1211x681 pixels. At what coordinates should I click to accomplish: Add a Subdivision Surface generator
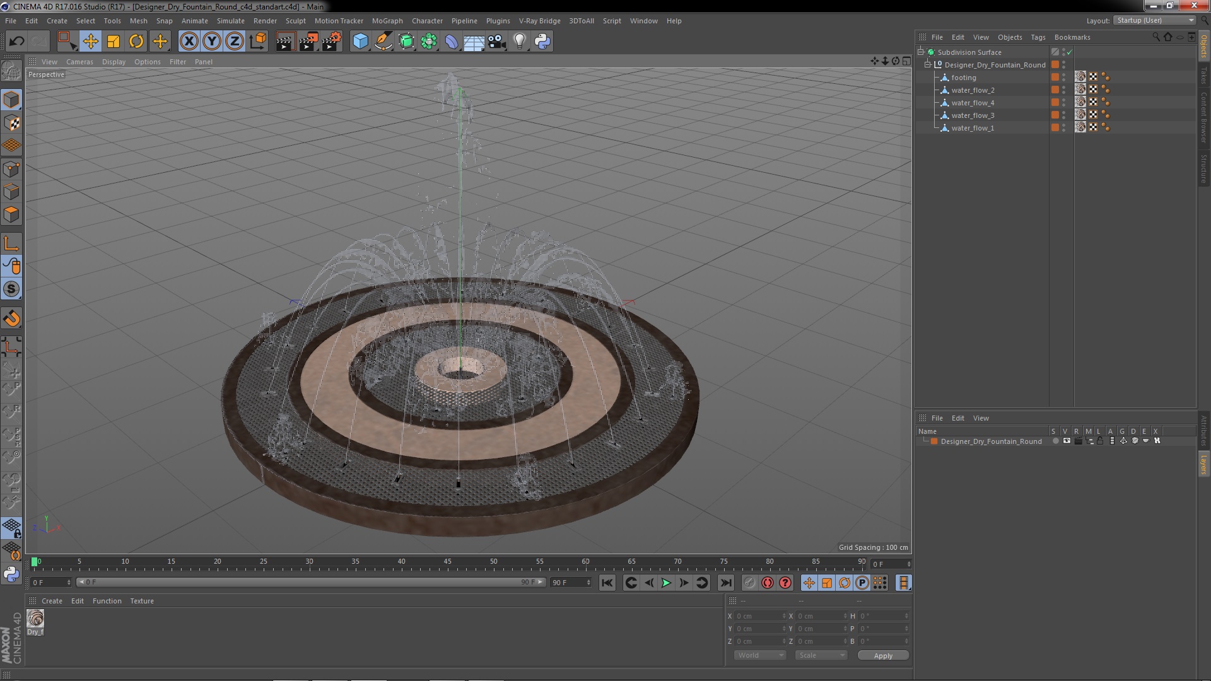point(407,42)
